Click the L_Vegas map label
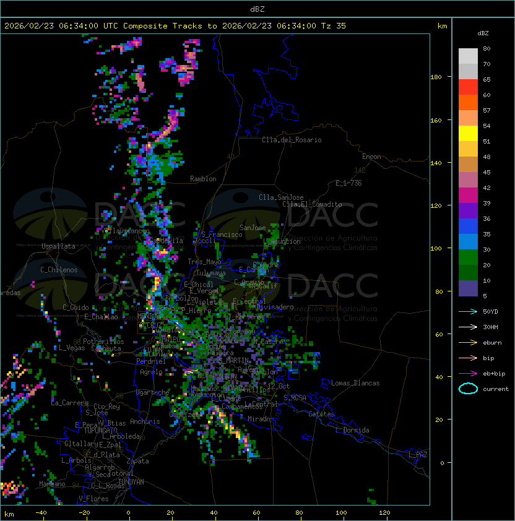Viewport: 515px width, 521px height. [x=72, y=348]
